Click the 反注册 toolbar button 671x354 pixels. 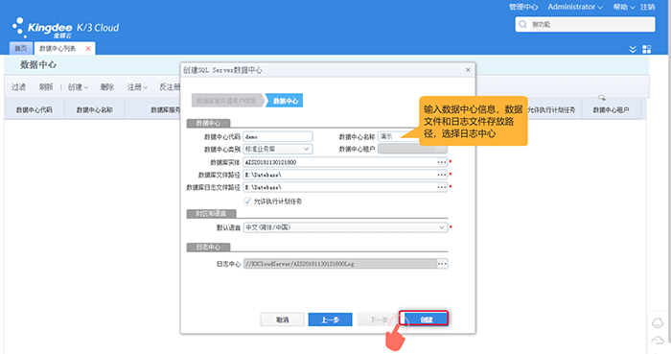pos(170,87)
